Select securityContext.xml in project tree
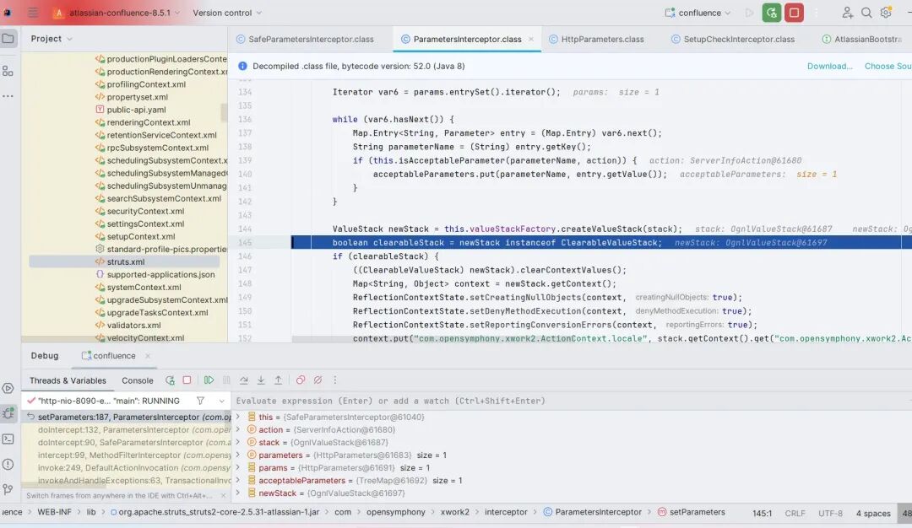 (145, 211)
